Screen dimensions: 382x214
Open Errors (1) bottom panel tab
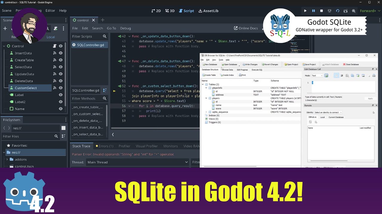[x=104, y=146]
